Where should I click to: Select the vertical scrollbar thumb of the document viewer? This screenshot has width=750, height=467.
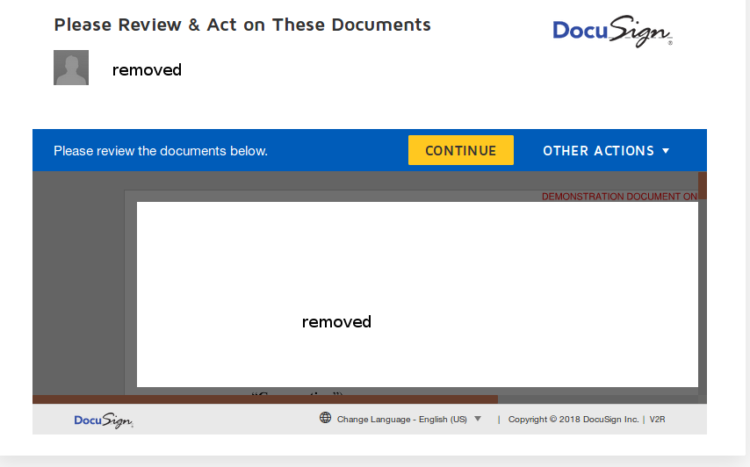tap(703, 185)
